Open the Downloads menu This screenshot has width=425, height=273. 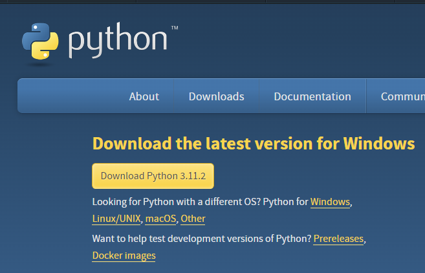[x=216, y=96]
